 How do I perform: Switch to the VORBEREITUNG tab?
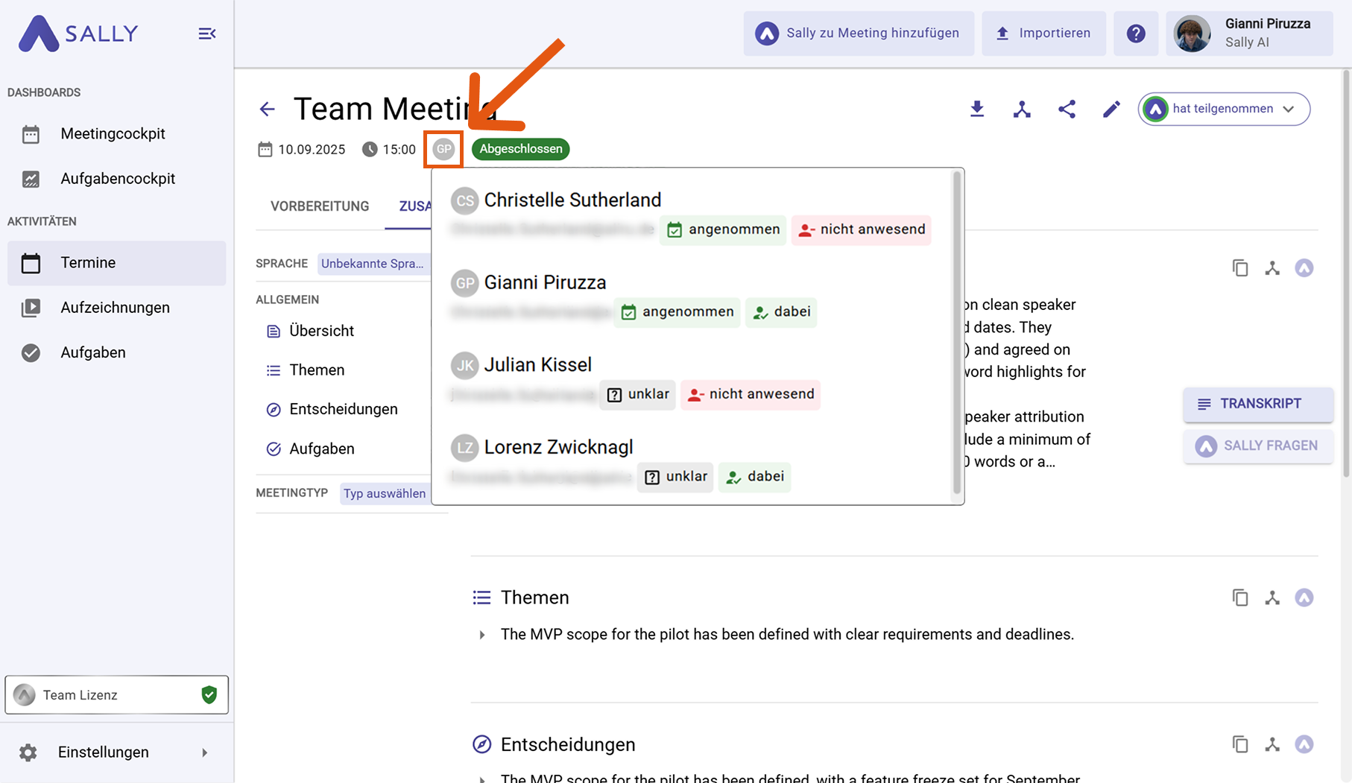pyautogui.click(x=320, y=206)
